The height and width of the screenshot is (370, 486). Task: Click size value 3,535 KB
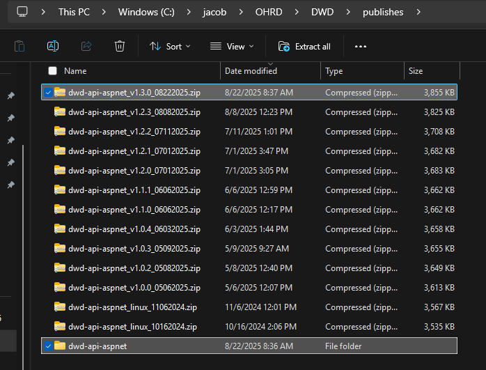(439, 327)
